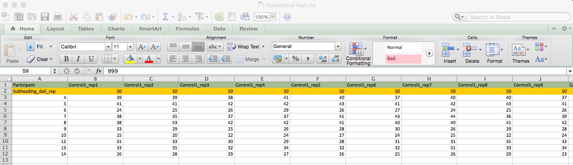Screen dimensions: 573x165
Task: Click the Open file folder icon
Action: click(32, 17)
